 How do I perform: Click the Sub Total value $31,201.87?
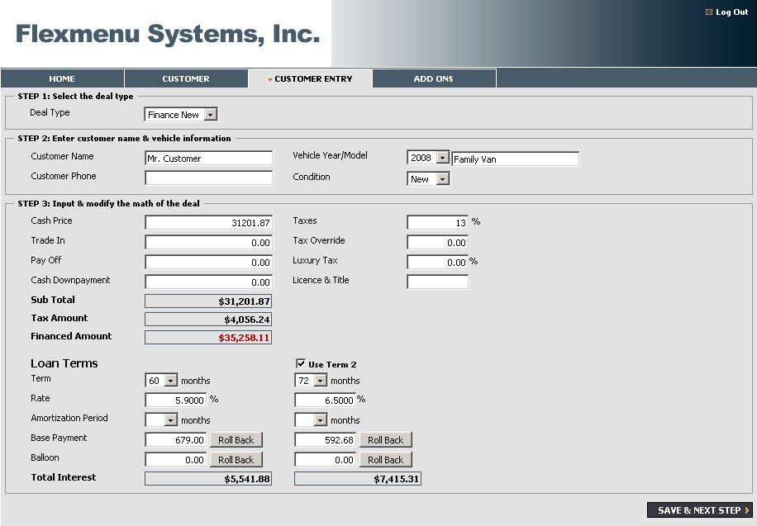coord(208,301)
